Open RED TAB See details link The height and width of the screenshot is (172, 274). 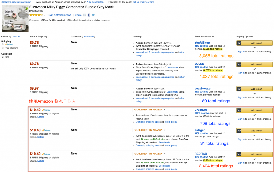click(x=164, y=166)
